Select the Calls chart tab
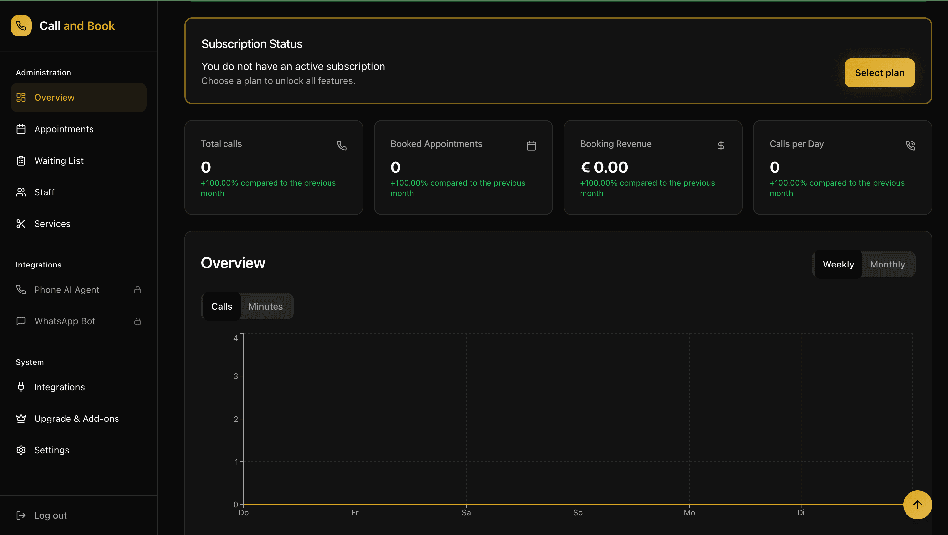The width and height of the screenshot is (948, 535). coord(222,306)
